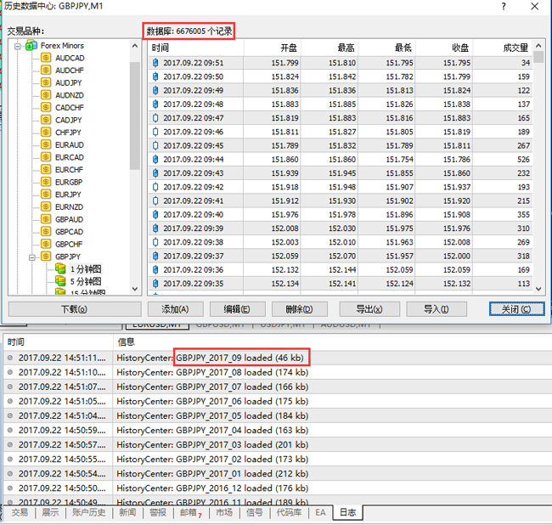Viewport: 552px width, 525px height.
Task: Click the AUDCHF symbol coin icon
Action: coord(46,70)
